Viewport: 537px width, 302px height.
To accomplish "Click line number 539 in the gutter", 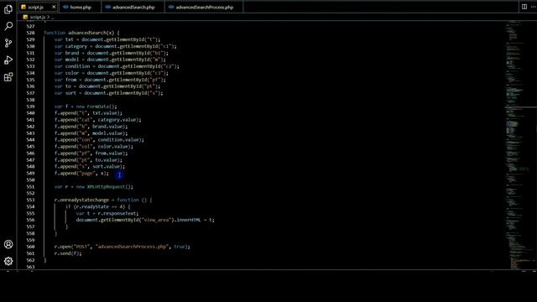I will coord(30,107).
